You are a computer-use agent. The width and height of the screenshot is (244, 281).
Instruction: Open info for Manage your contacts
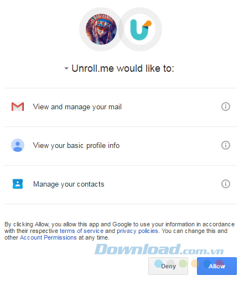click(226, 184)
